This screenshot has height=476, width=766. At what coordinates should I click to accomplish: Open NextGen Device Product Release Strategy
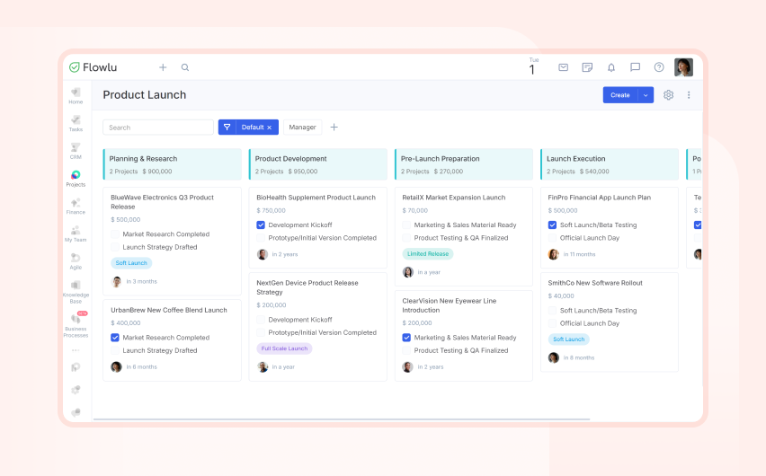tap(307, 287)
